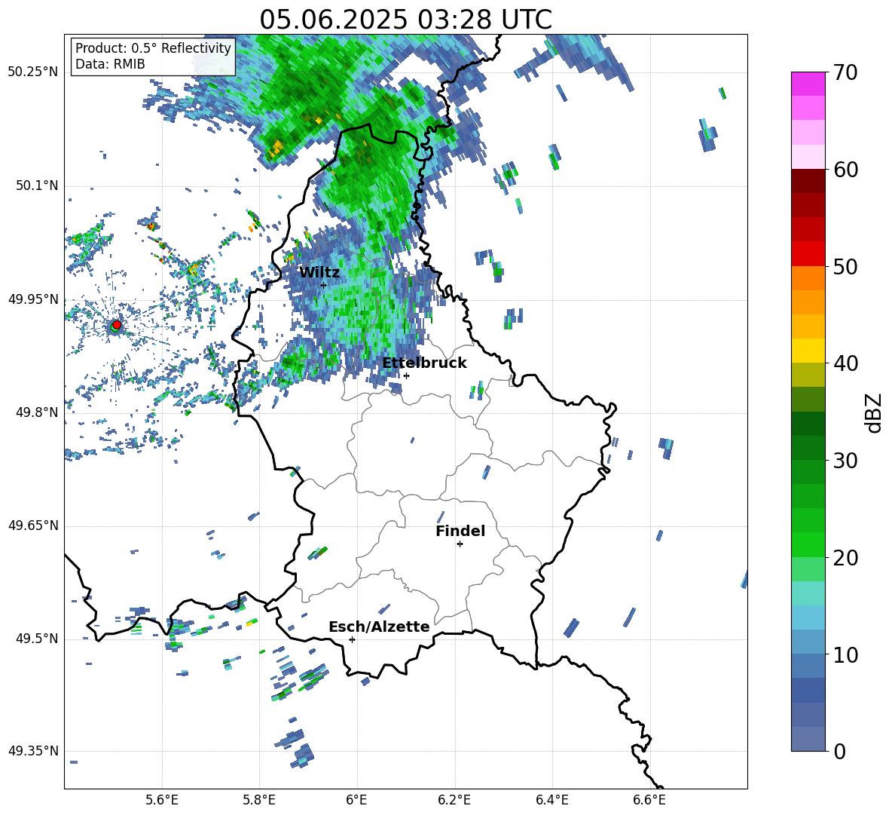Click the 50 value on colorbar
Image resolution: width=892 pixels, height=815 pixels.
tap(845, 267)
